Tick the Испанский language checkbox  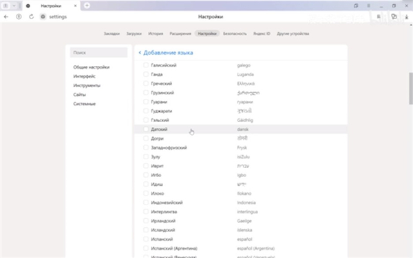tap(146, 239)
